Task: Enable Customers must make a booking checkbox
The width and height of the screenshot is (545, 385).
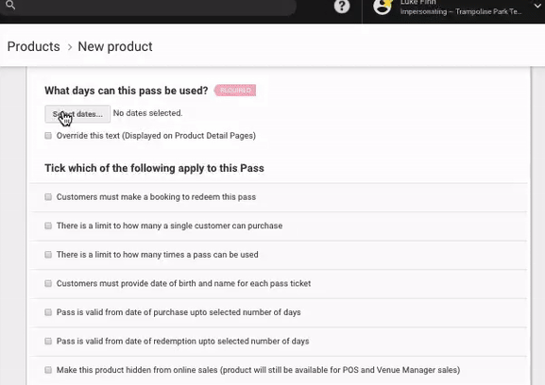Action: [x=48, y=197]
